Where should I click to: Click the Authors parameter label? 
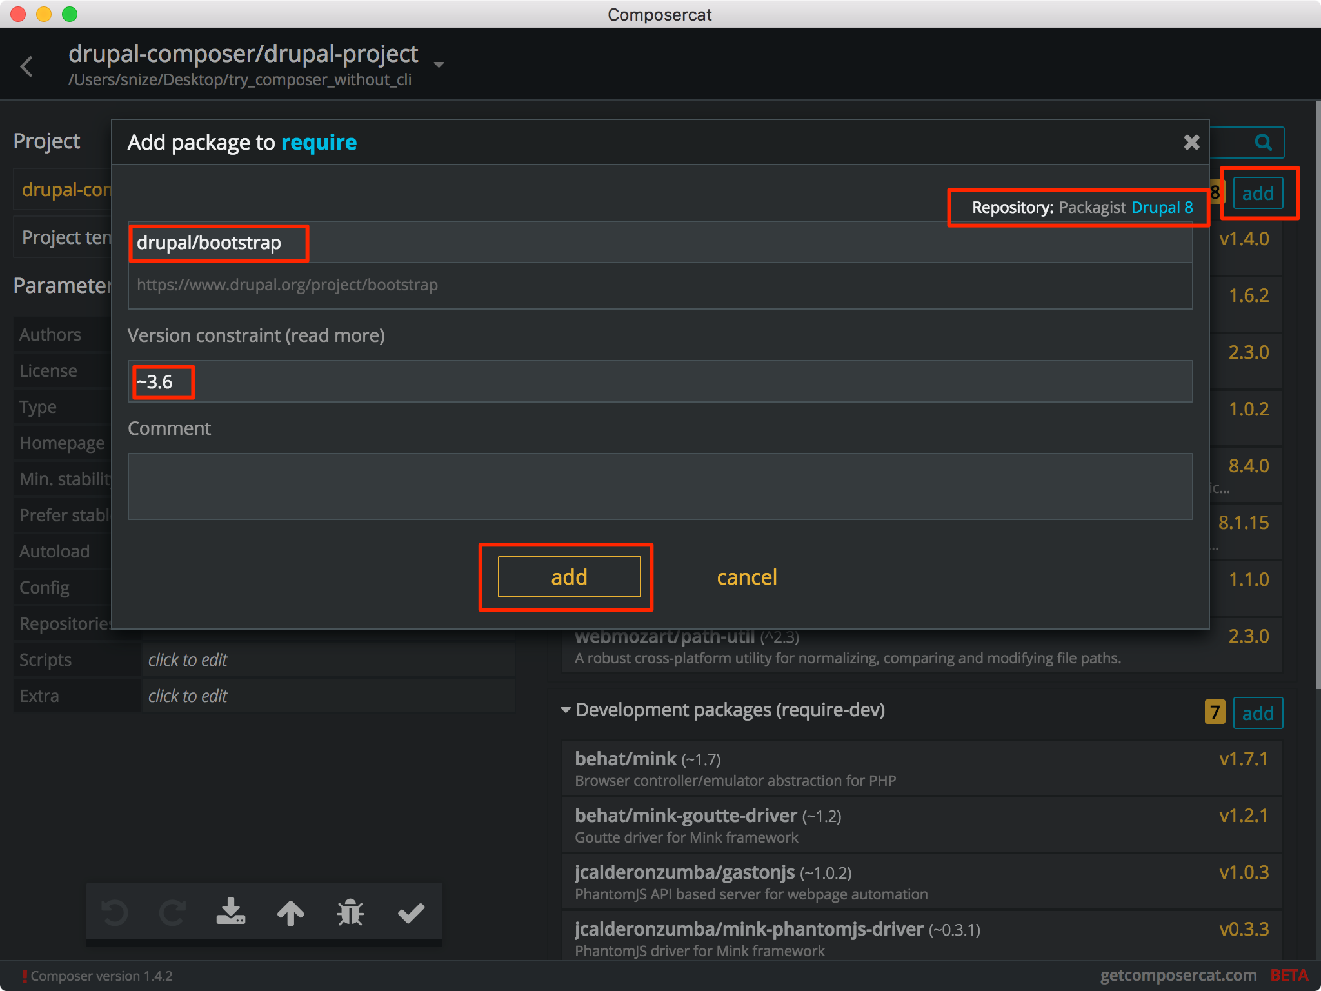pyautogui.click(x=50, y=334)
